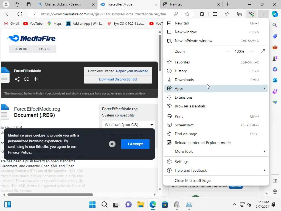Choose Screenshot menu entry

tap(216, 125)
